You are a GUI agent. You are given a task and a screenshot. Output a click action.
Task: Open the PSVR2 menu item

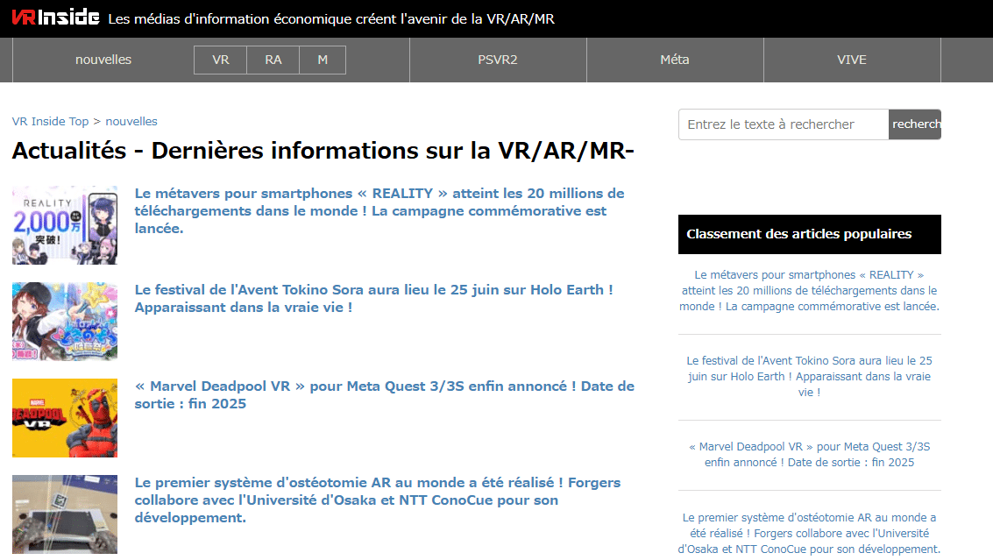[x=498, y=60]
